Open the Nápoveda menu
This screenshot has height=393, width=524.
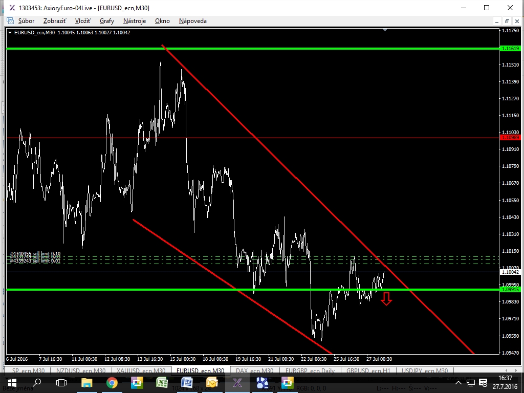(193, 20)
